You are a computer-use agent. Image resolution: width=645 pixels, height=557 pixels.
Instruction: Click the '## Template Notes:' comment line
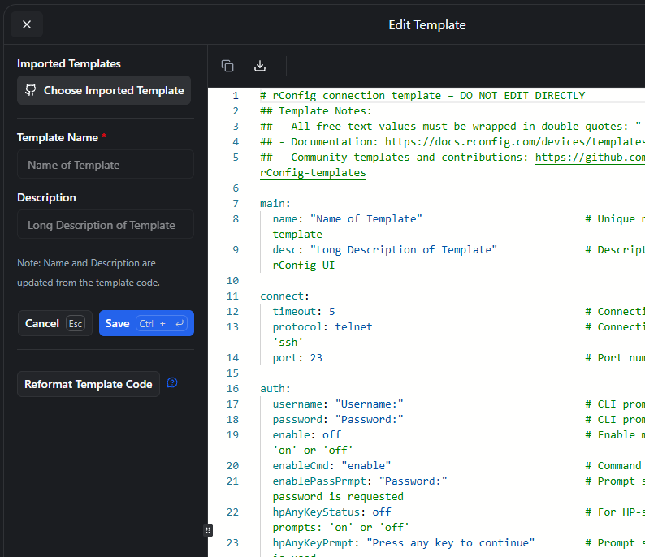click(x=316, y=111)
